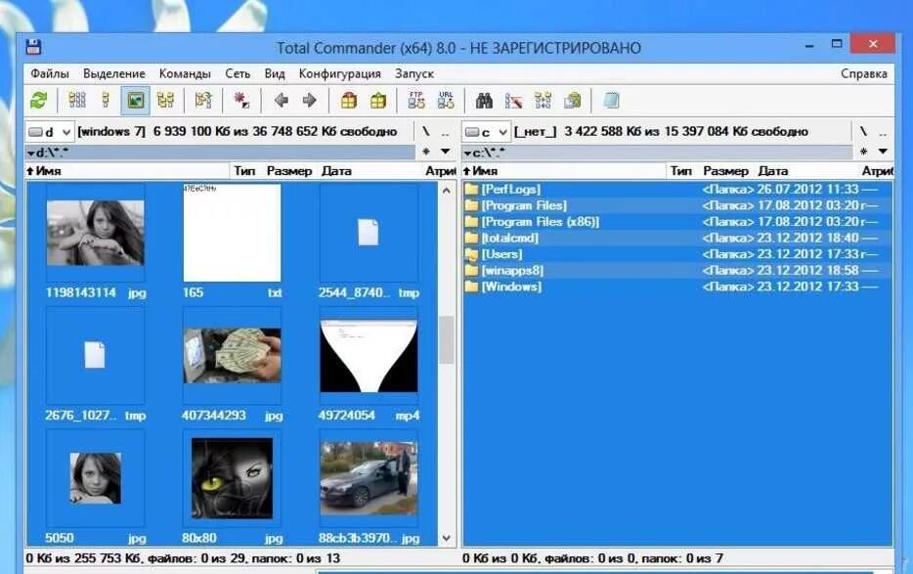Go to parent directory in left panel
This screenshot has height=574, width=913.
(x=446, y=132)
